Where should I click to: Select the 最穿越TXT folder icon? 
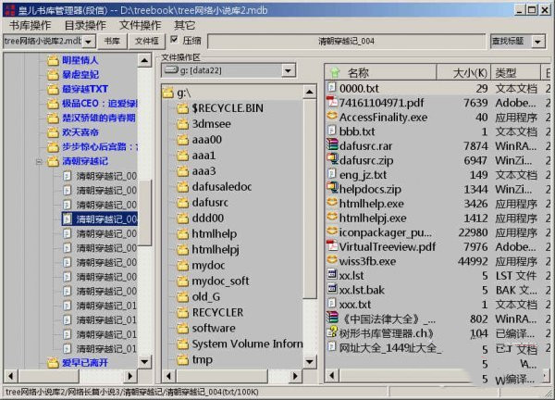pos(53,89)
